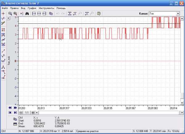Open help using the question mark icon
The width and height of the screenshot is (185, 134).
99,13
